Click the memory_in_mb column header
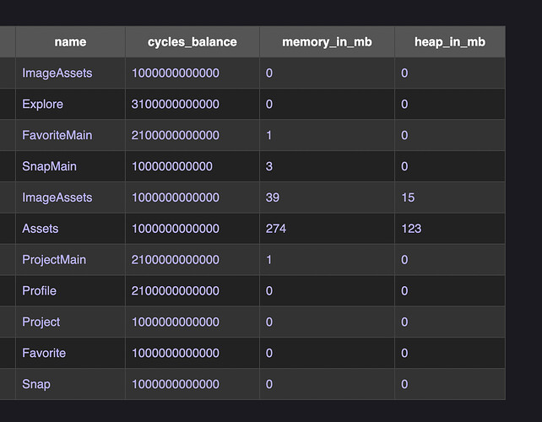The image size is (542, 422). [327, 42]
